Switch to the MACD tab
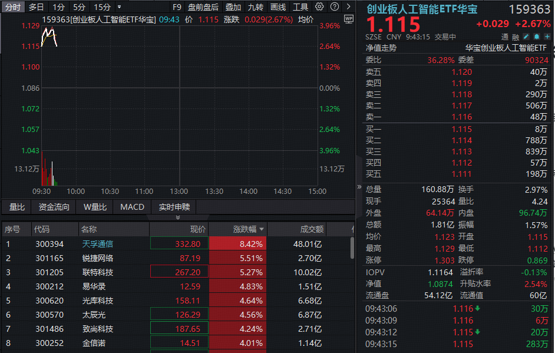Image resolution: width=555 pixels, height=353 pixels. point(132,207)
